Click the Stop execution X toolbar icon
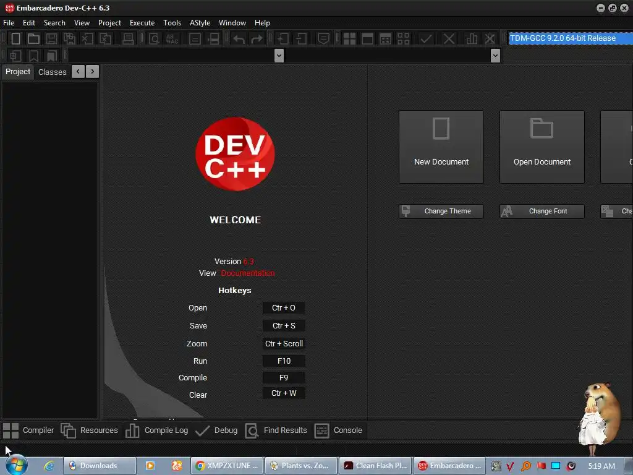633x475 pixels. 449,39
